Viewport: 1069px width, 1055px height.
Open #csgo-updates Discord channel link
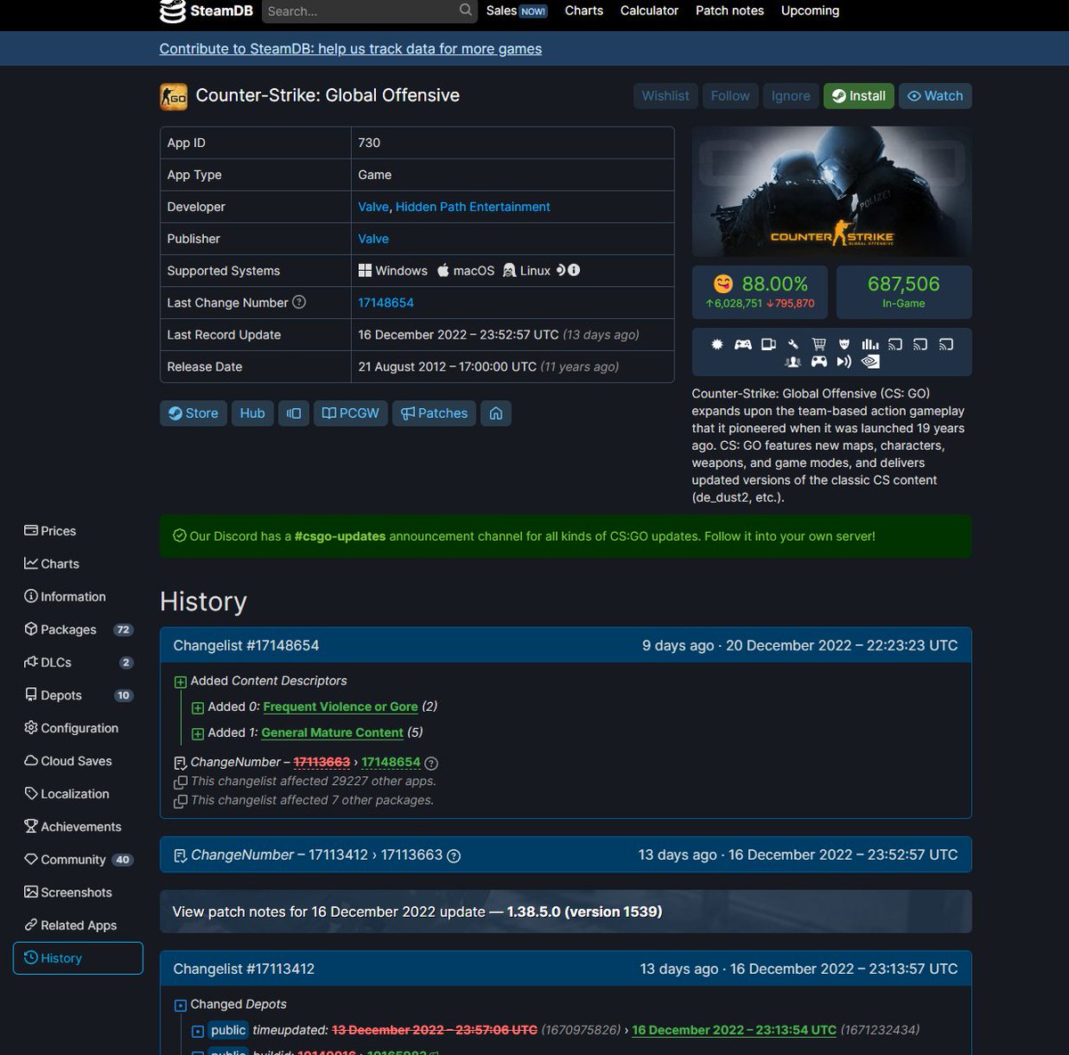(340, 536)
